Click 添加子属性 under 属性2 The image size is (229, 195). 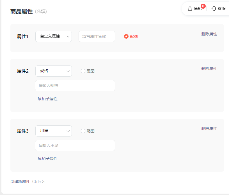click(x=48, y=99)
